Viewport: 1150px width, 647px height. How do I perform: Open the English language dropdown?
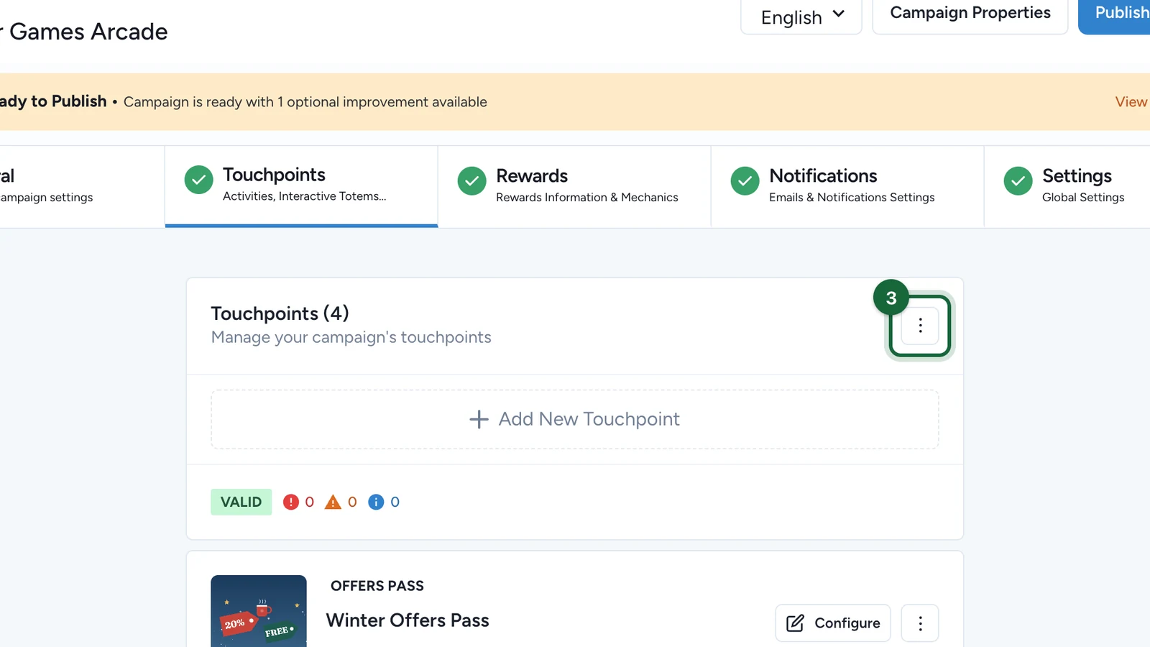coord(801,16)
